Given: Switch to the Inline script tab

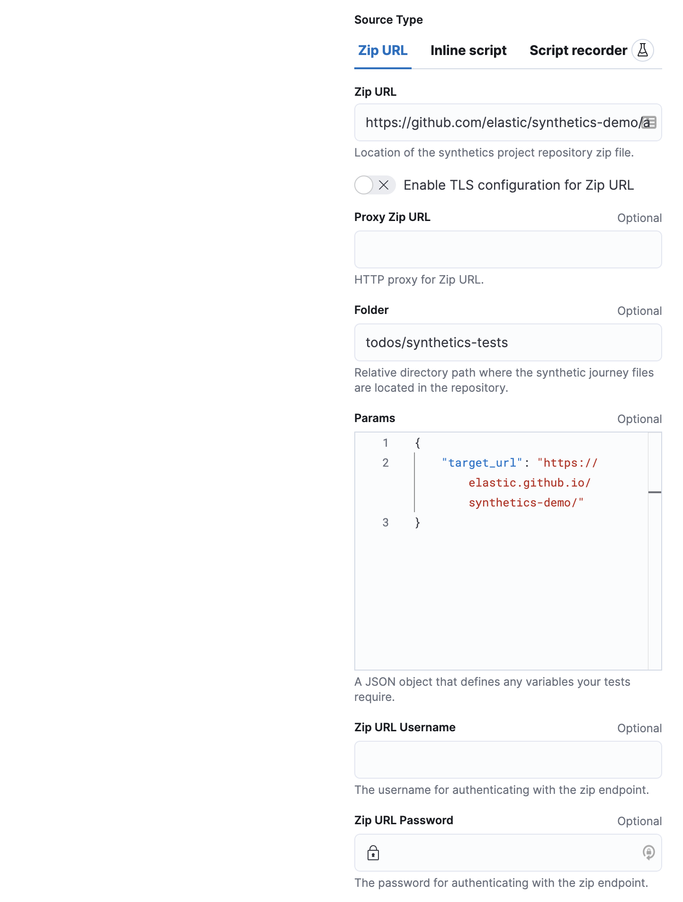Looking at the screenshot, I should click(x=468, y=50).
